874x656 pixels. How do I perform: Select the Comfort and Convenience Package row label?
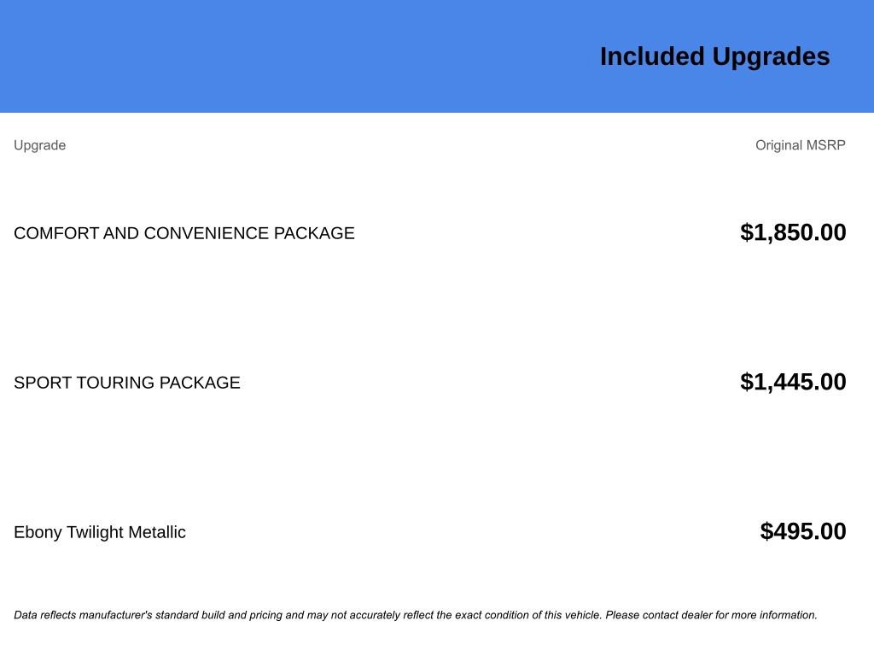tap(184, 233)
